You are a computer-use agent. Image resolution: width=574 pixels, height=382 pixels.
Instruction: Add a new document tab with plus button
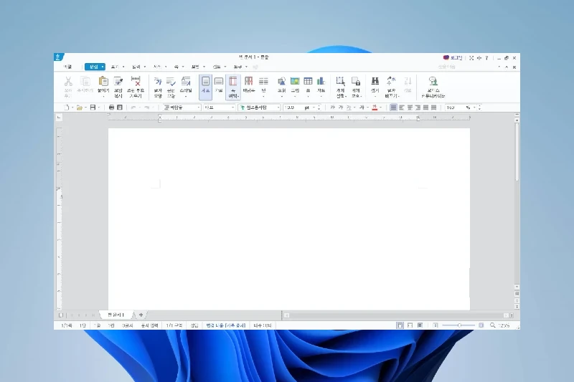(x=141, y=315)
